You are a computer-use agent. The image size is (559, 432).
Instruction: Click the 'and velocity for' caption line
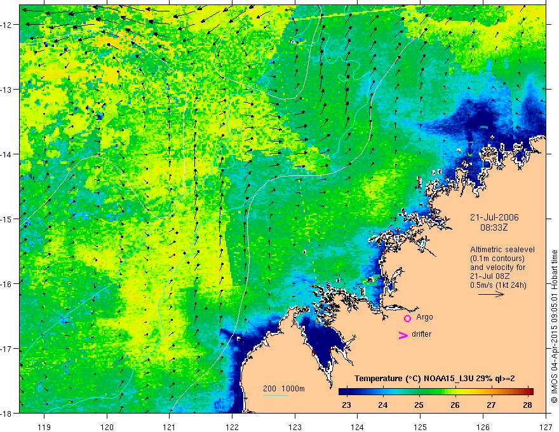point(497,267)
